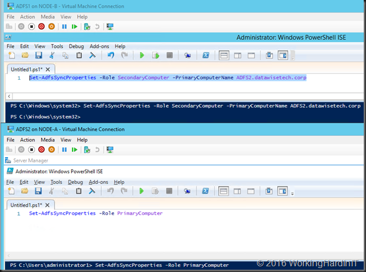The image size is (366, 272).
Task: Toggle Show Command Add-on icon in ADFS2 ISE
Action: pyautogui.click(x=282, y=191)
